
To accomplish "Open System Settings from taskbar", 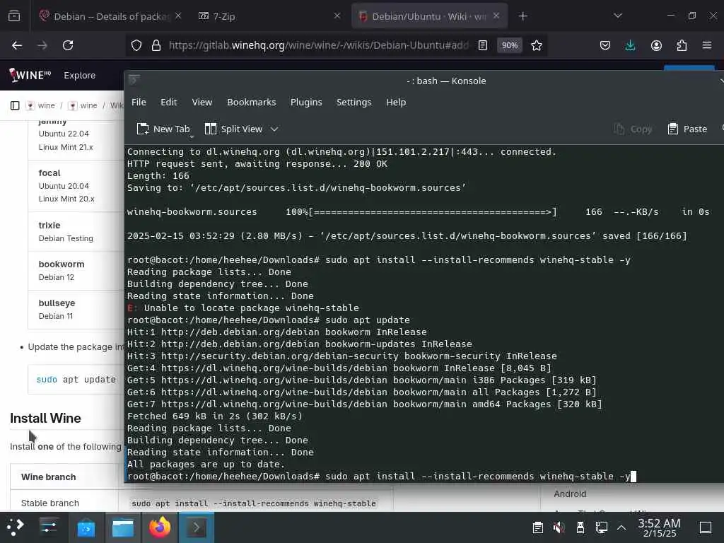I will (x=49, y=527).
